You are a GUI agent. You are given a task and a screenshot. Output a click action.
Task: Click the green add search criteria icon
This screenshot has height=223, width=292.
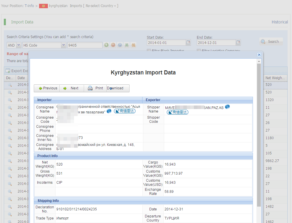point(106,45)
